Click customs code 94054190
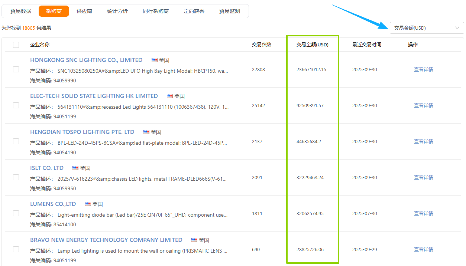The height and width of the screenshot is (266, 466). [x=65, y=152]
